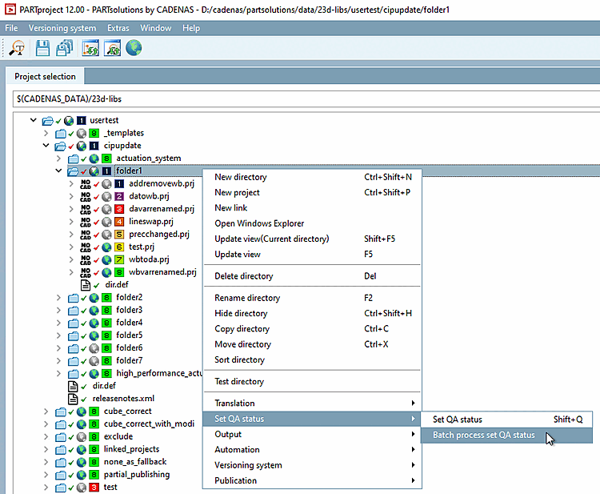Choose Open Windows Explorer
This screenshot has width=600, height=494.
click(312, 223)
